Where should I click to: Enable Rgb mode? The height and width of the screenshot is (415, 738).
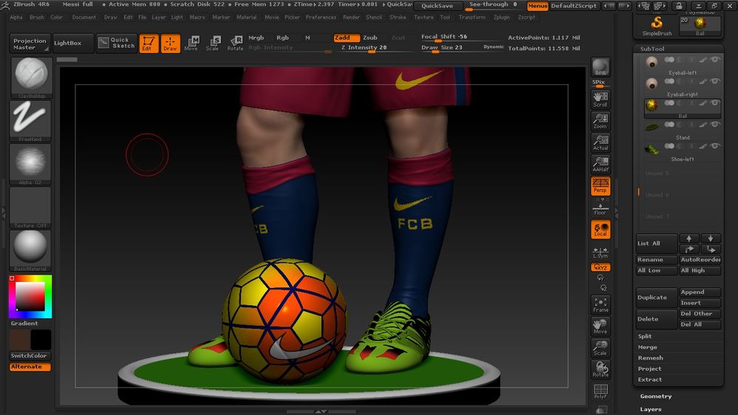(x=282, y=38)
